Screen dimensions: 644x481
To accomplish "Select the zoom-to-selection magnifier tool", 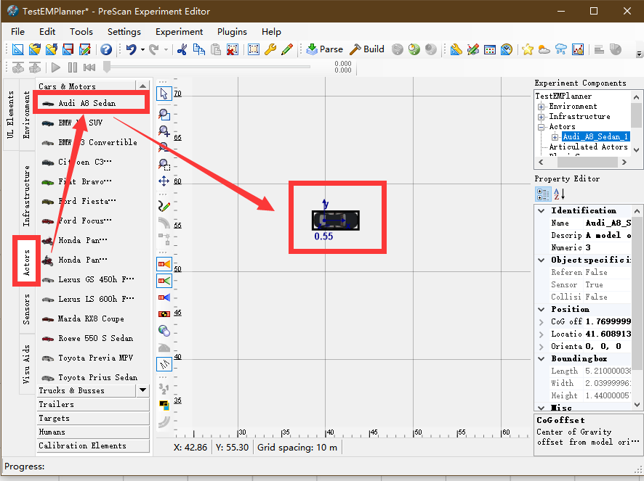I will tap(164, 165).
